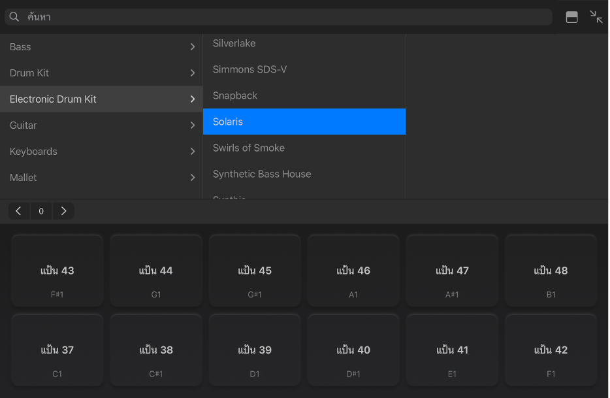This screenshot has height=398, width=610.
Task: Expand the Bass category chevron
Action: pos(193,47)
